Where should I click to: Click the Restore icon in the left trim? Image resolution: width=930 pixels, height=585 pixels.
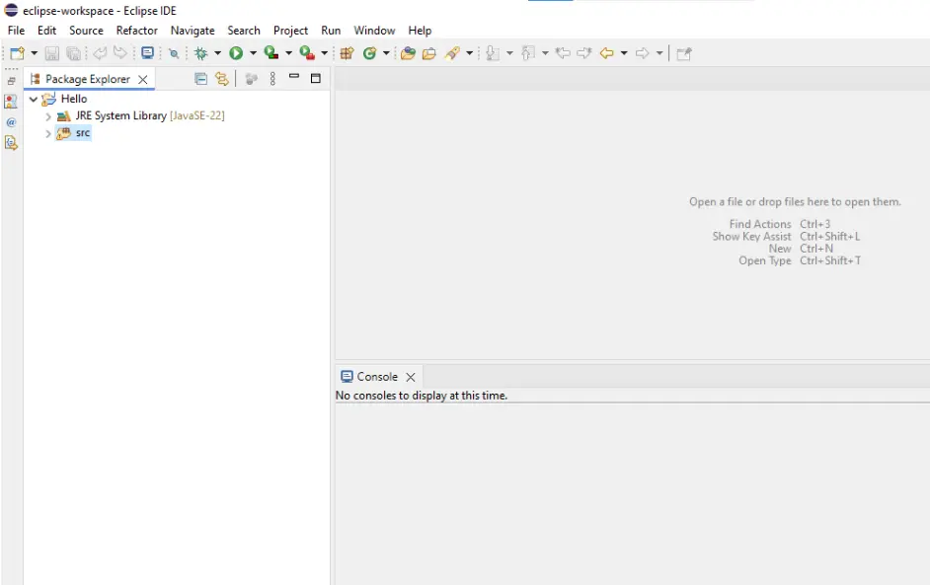[11, 81]
